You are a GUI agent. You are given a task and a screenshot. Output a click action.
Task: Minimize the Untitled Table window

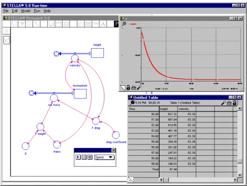(x=230, y=97)
